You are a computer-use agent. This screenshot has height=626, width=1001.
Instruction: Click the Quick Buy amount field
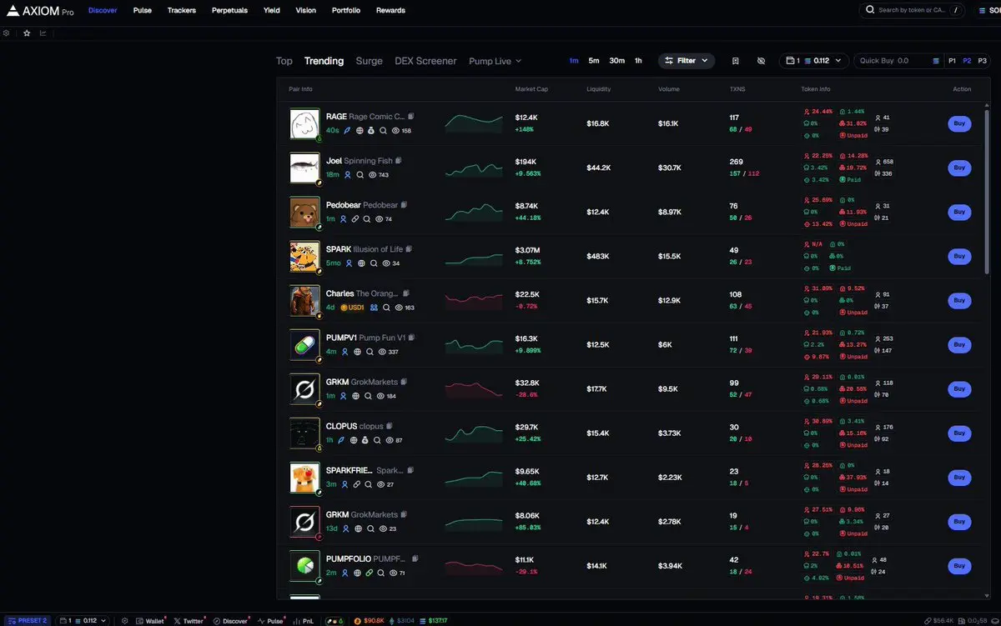pyautogui.click(x=893, y=61)
